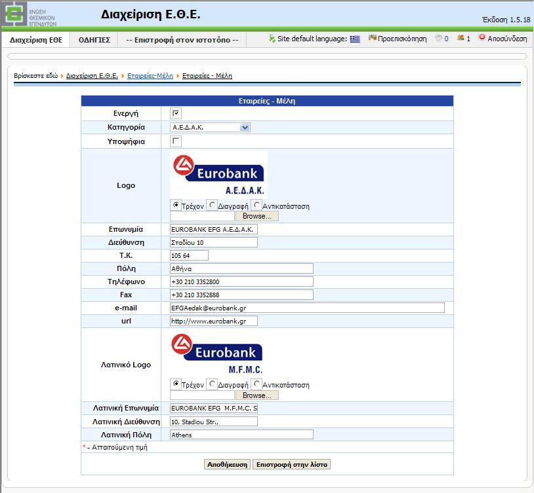Viewport: 534px width, 493px height.
Task: Open the Κατηγορία dropdown
Action: pos(210,128)
